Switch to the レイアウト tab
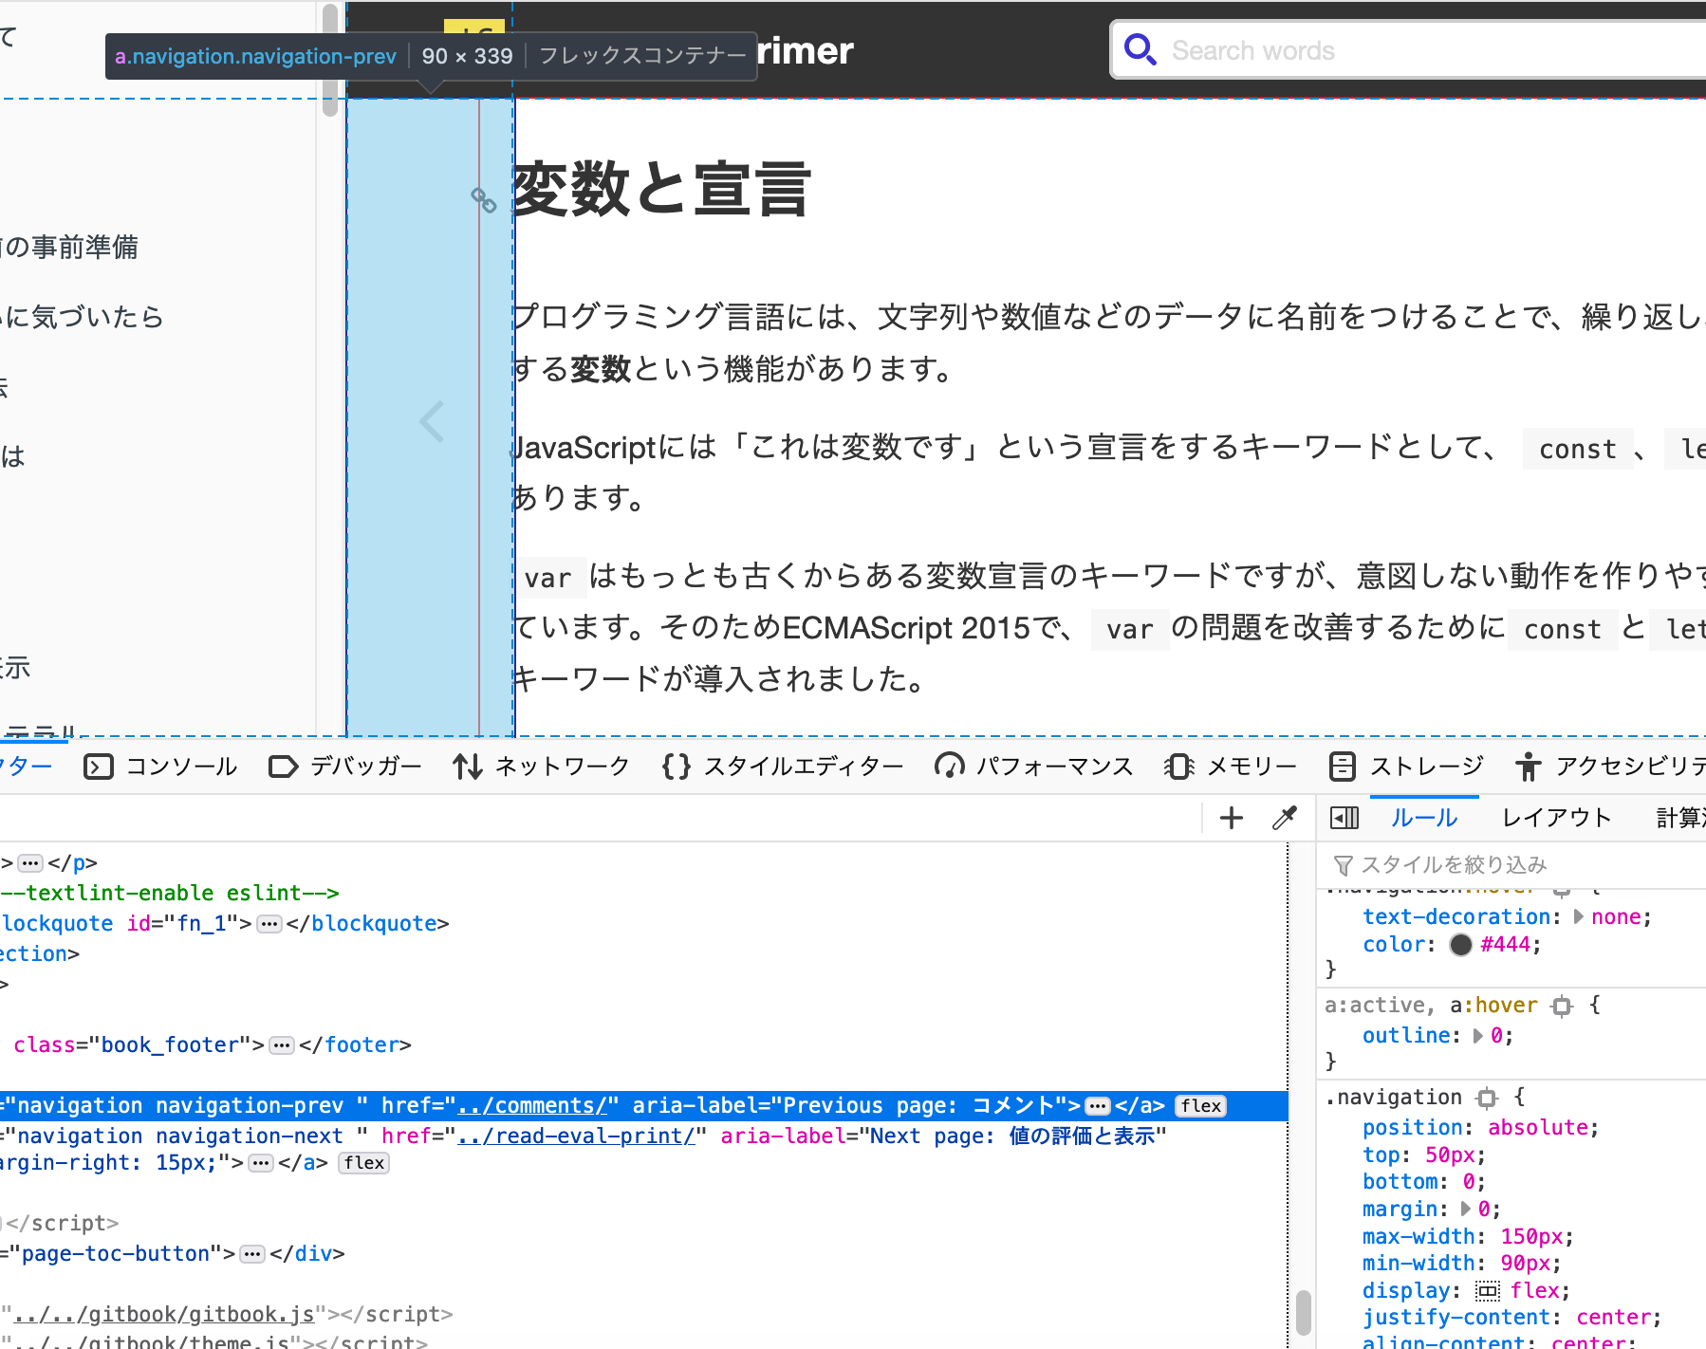 point(1556,817)
